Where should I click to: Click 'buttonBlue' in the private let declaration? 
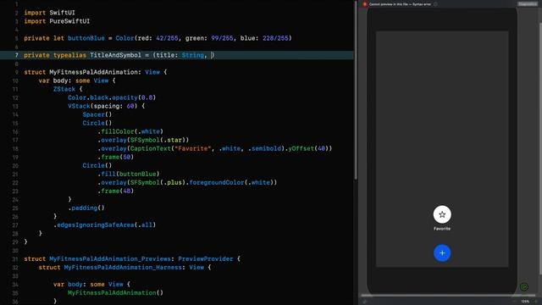86,38
